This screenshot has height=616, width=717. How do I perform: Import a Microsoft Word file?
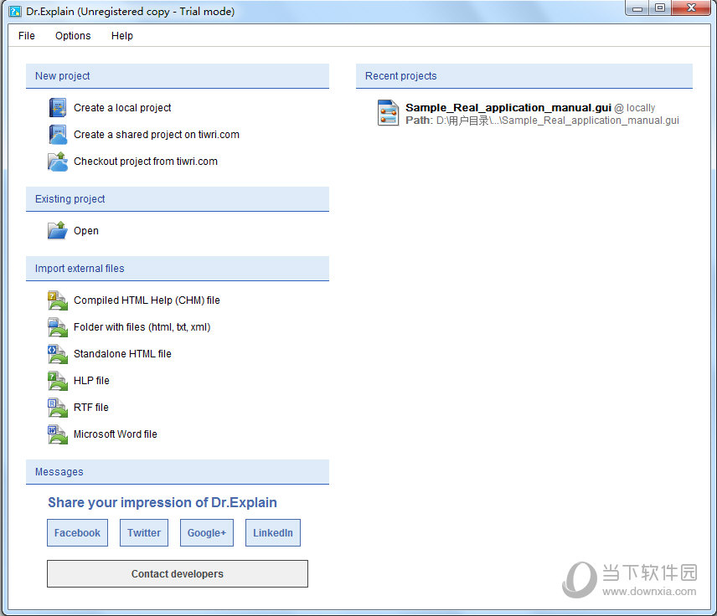[x=116, y=434]
